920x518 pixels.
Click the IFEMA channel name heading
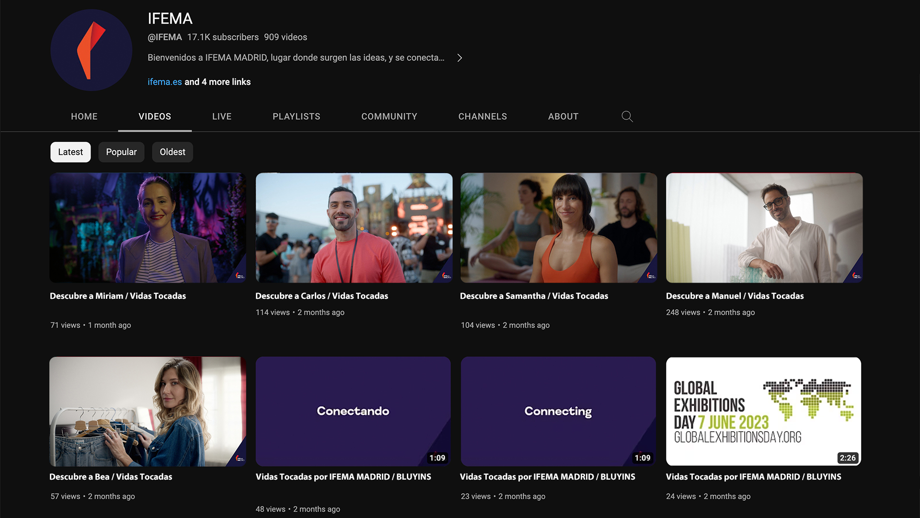pos(170,19)
